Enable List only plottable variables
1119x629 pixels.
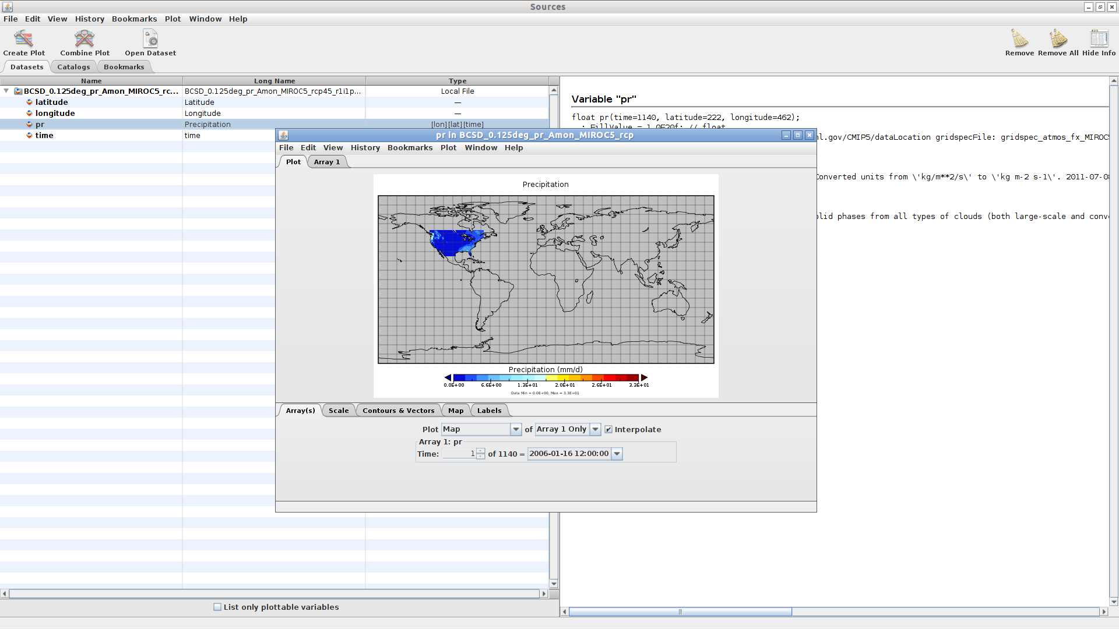pyautogui.click(x=217, y=607)
